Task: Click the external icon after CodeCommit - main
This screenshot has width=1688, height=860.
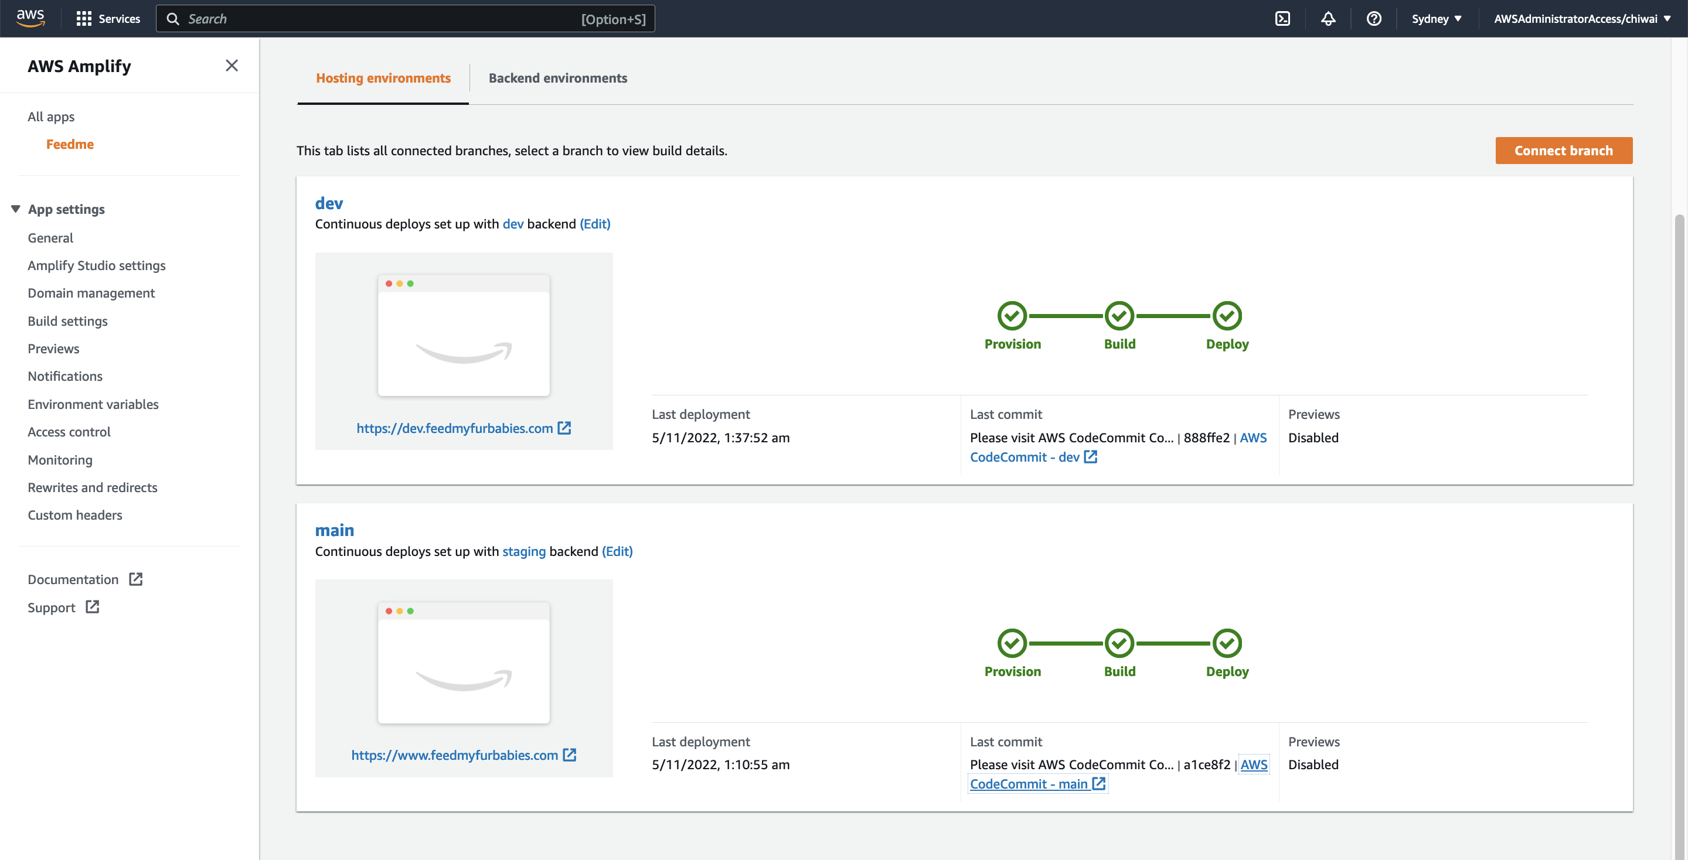Action: 1099,783
